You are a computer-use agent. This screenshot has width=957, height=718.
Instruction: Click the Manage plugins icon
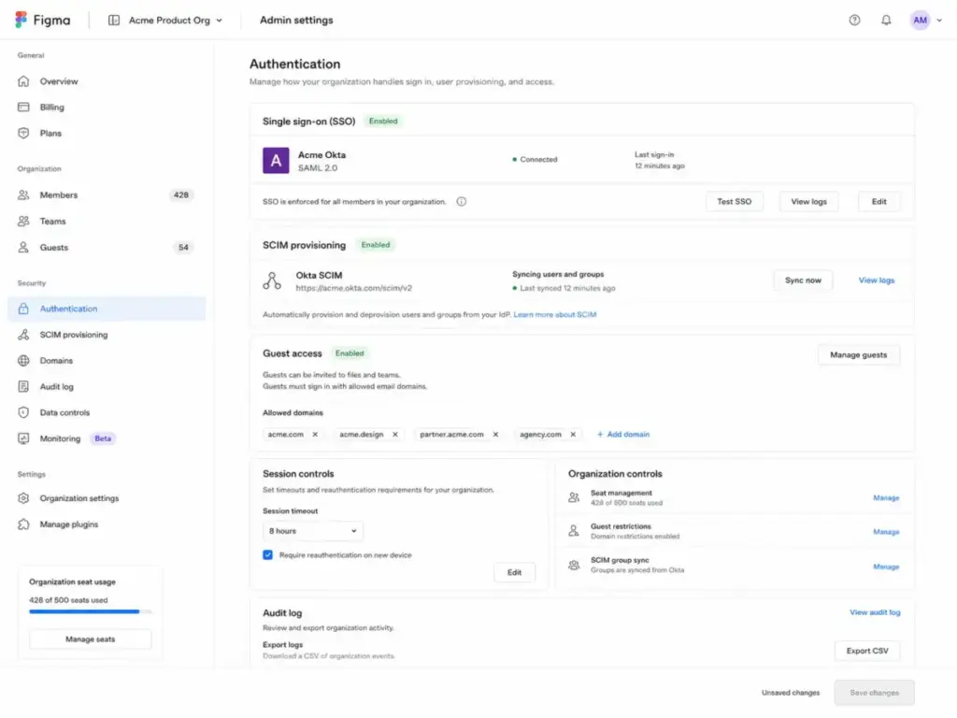(x=23, y=524)
